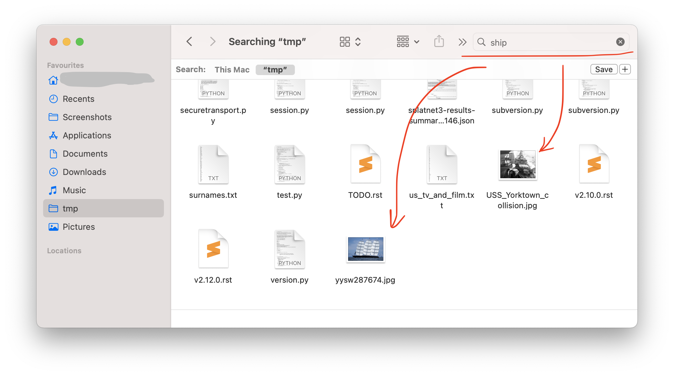Select the yysw287674.jpg sailing ship image
The height and width of the screenshot is (376, 674).
tap(365, 249)
